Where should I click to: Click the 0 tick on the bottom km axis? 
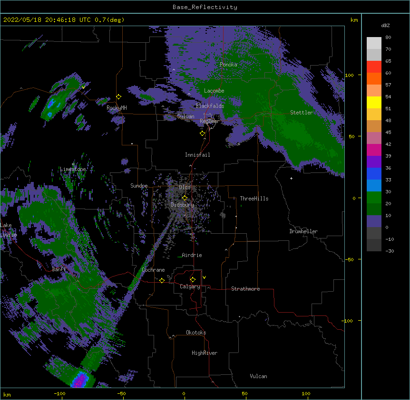[184, 394]
